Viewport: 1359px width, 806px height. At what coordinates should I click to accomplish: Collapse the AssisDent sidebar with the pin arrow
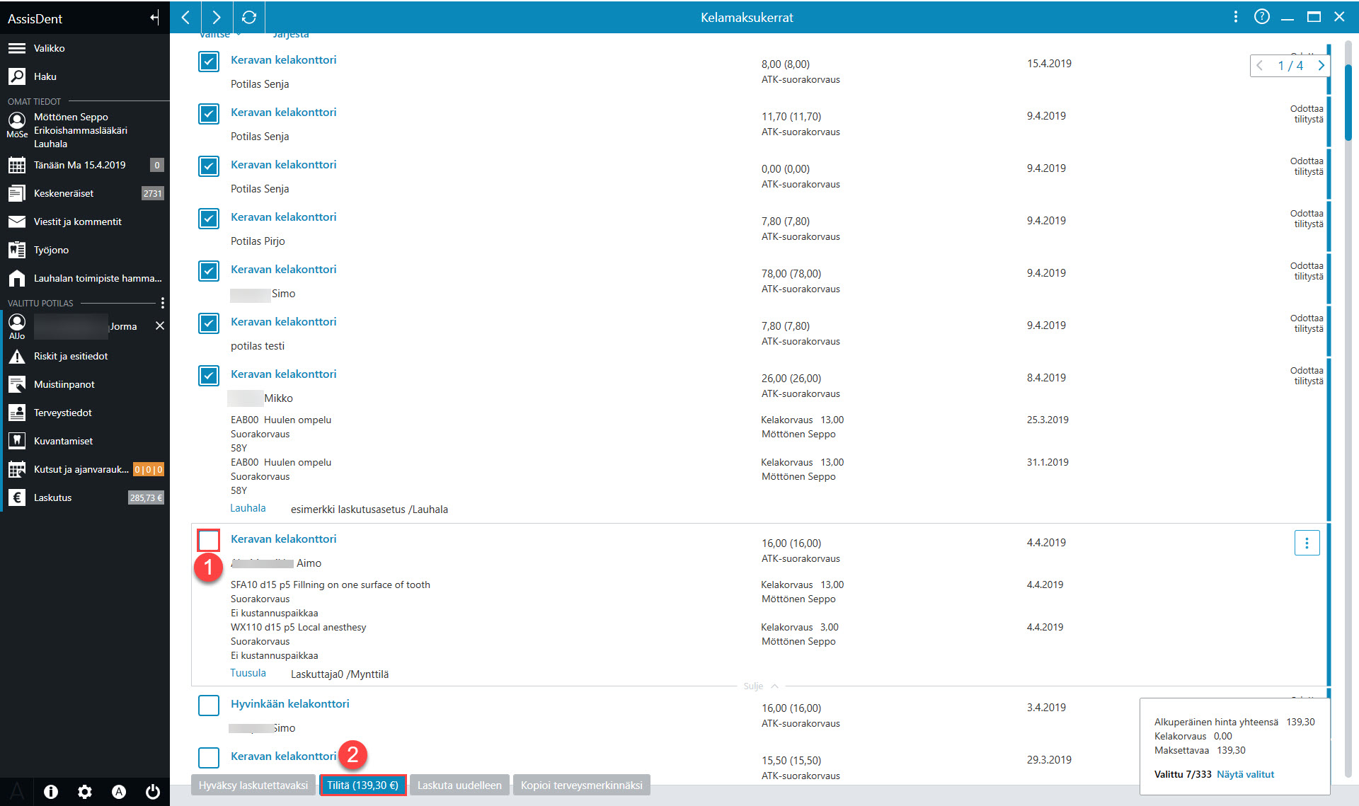pyautogui.click(x=155, y=18)
